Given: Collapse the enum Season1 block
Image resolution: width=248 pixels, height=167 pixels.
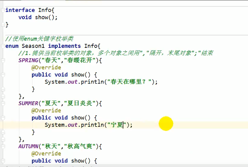Looking at the screenshot, I should tap(3, 46).
